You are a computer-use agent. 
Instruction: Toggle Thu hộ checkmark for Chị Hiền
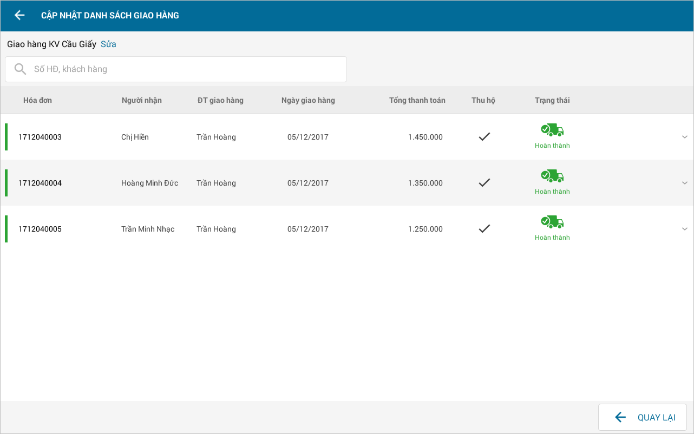click(x=485, y=137)
